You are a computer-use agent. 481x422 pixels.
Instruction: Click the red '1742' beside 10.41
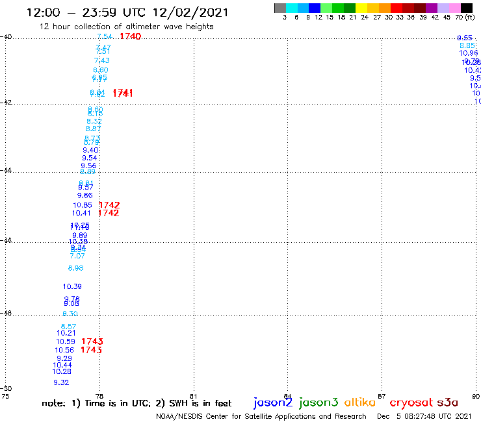pyautogui.click(x=109, y=213)
